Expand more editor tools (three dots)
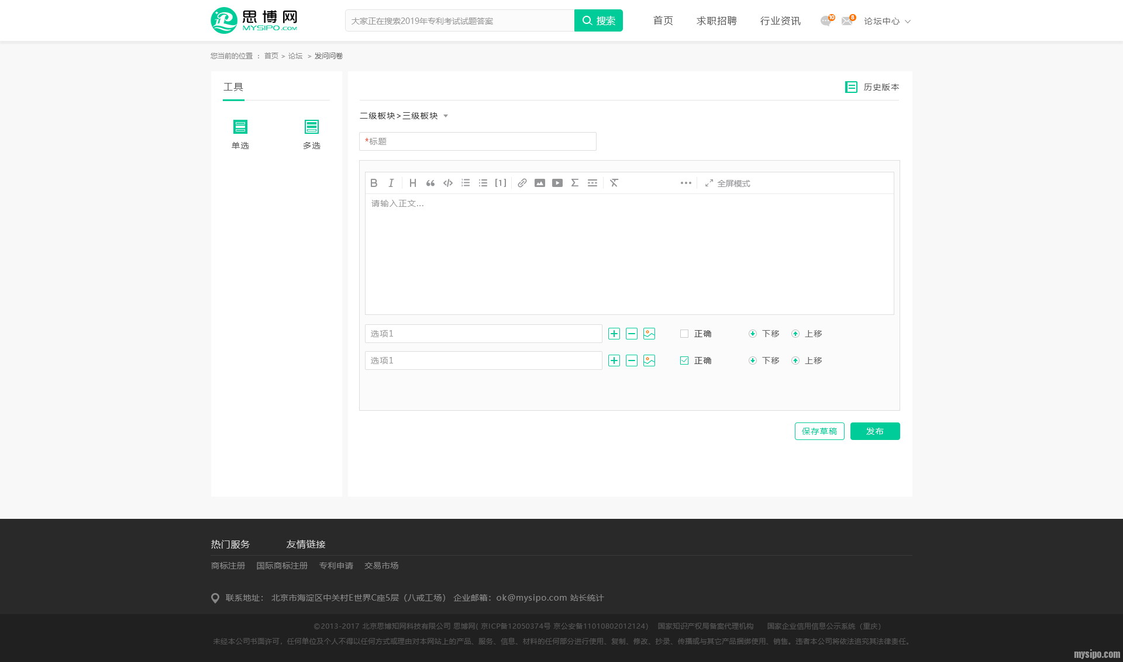 (x=686, y=183)
